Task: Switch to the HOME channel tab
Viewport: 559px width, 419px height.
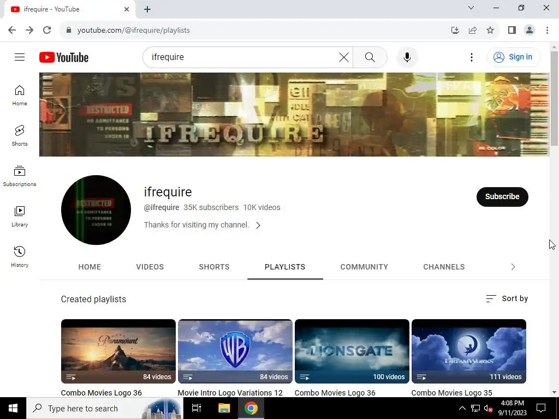Action: click(90, 267)
